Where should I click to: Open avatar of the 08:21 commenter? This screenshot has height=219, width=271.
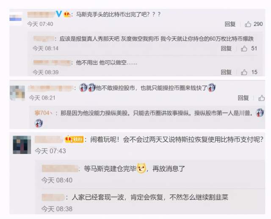click(17, 93)
